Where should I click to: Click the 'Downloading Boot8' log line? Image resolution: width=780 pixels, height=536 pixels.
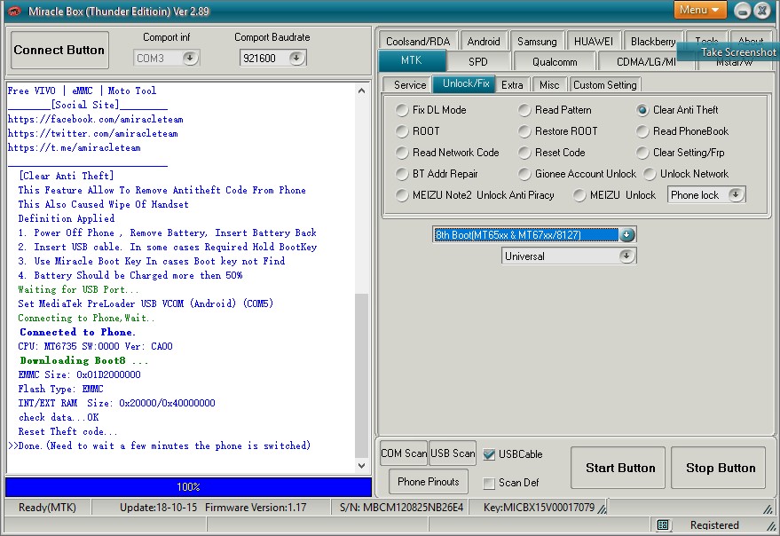pos(83,361)
